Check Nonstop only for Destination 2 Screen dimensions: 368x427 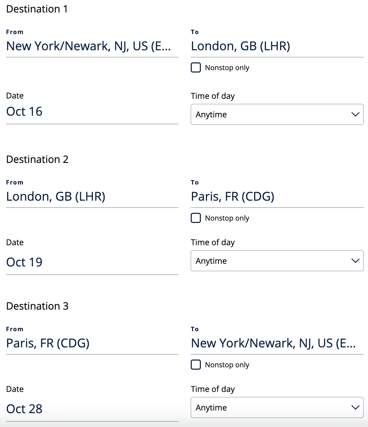pos(196,218)
